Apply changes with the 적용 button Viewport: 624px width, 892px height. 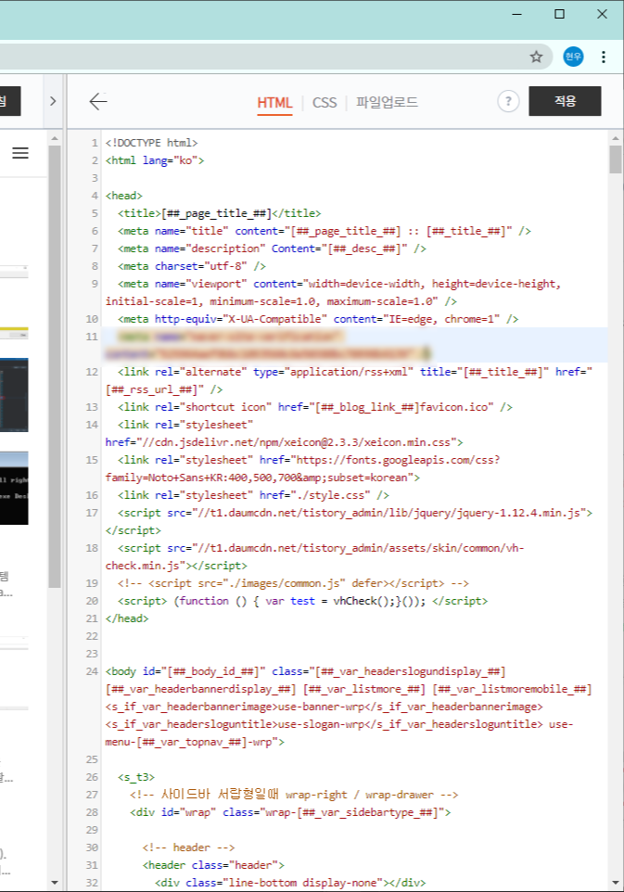pyautogui.click(x=565, y=101)
